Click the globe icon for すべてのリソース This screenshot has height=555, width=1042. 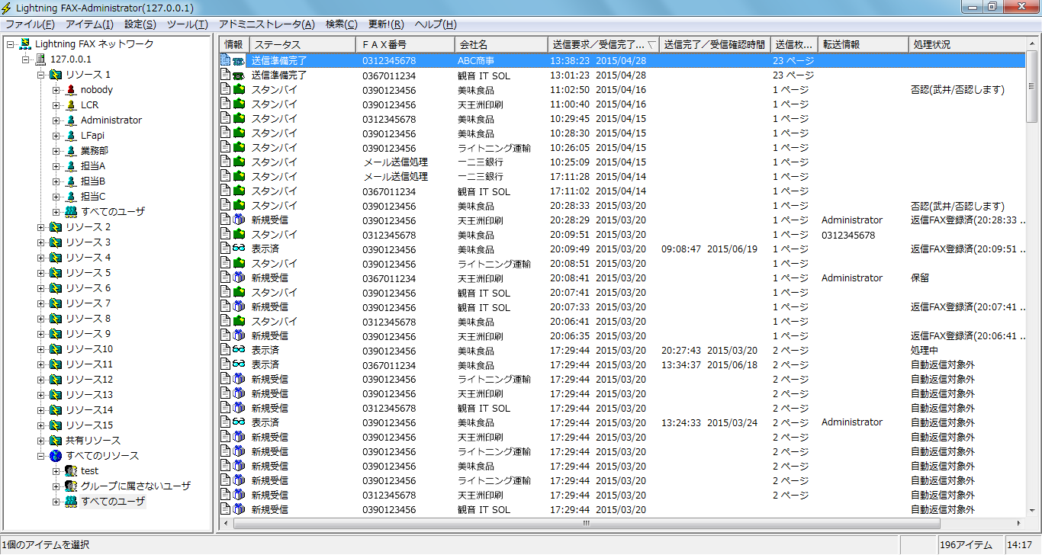(x=56, y=456)
